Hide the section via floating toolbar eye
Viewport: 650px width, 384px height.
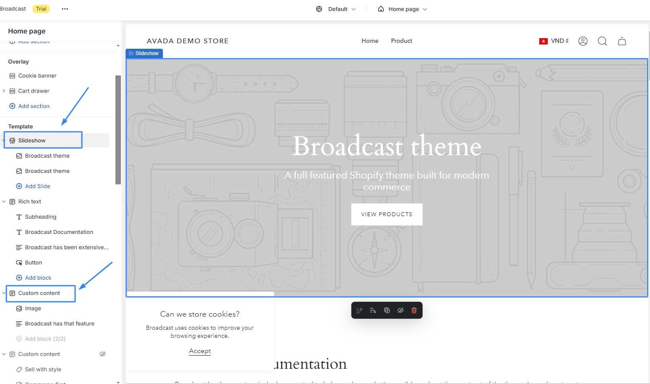(x=401, y=310)
